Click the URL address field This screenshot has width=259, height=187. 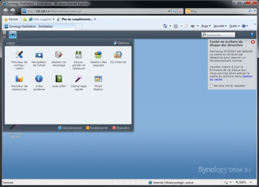click(97, 11)
